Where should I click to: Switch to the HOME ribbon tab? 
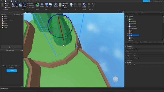click(20, 1)
